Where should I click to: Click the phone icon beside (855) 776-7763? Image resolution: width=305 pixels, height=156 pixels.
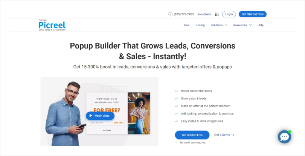(171, 14)
